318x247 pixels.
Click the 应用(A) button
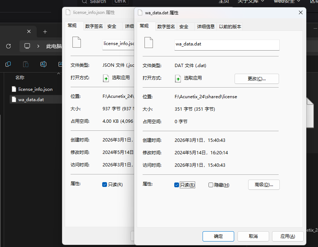point(287,236)
